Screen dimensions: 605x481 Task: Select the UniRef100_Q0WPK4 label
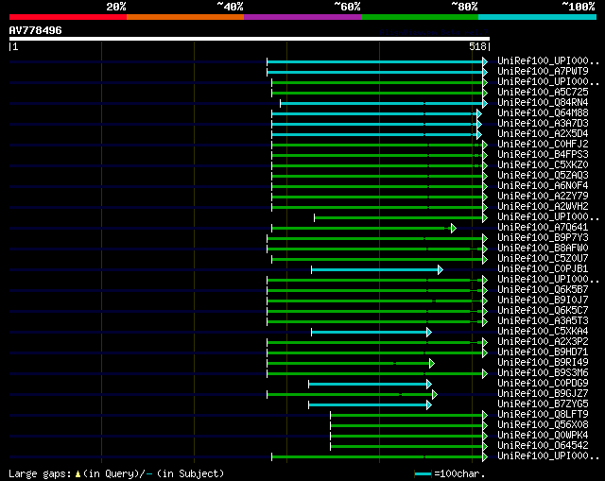543,436
